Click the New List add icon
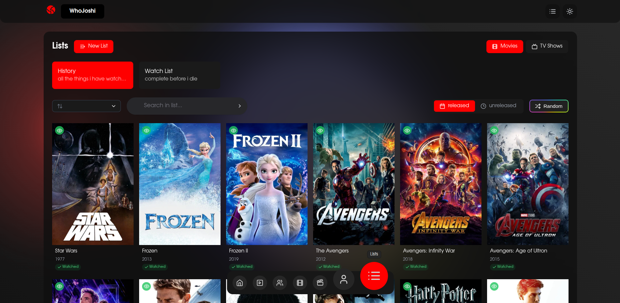Image resolution: width=620 pixels, height=303 pixels. tap(83, 46)
